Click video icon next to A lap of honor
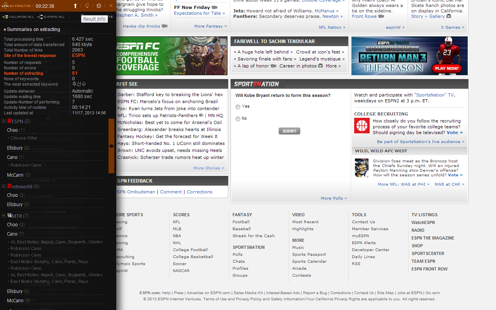The width and height of the screenshot is (496, 310). (274, 66)
